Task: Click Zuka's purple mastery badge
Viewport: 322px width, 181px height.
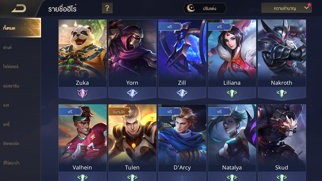Action: [x=83, y=94]
